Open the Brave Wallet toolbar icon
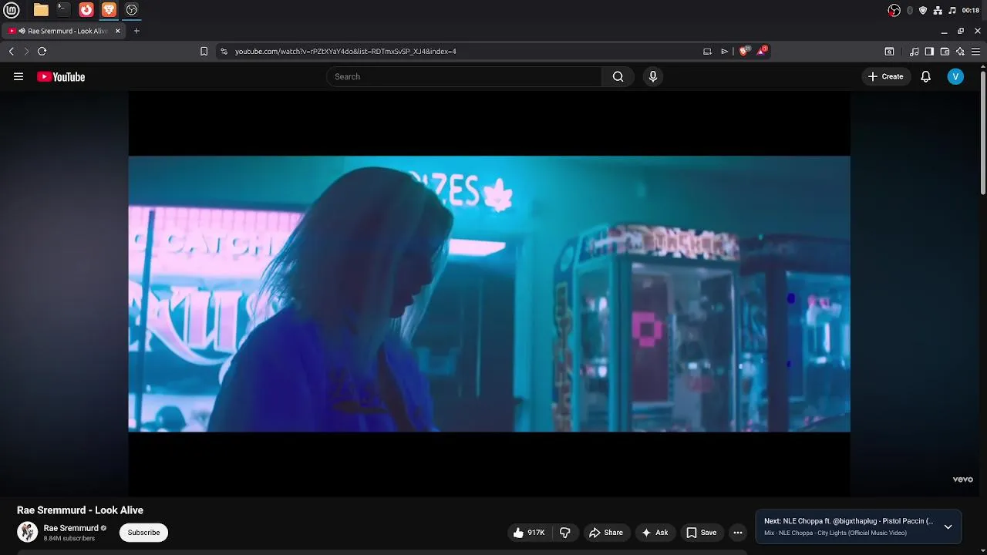 (945, 52)
